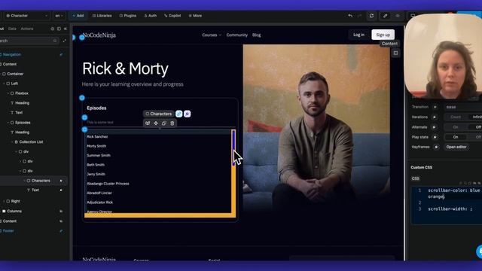Open the Auth menu
Image resolution: width=482 pixels, height=271 pixels.
(x=151, y=16)
